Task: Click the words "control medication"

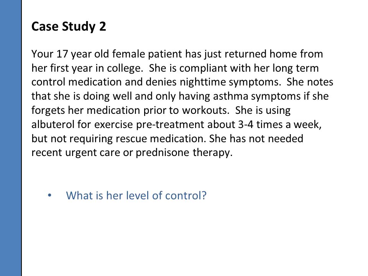Action: pos(77,82)
